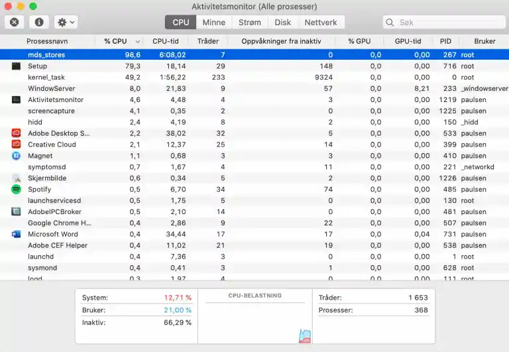Image resolution: width=509 pixels, height=352 pixels.
Task: Open the Disk tab
Action: pos(283,22)
